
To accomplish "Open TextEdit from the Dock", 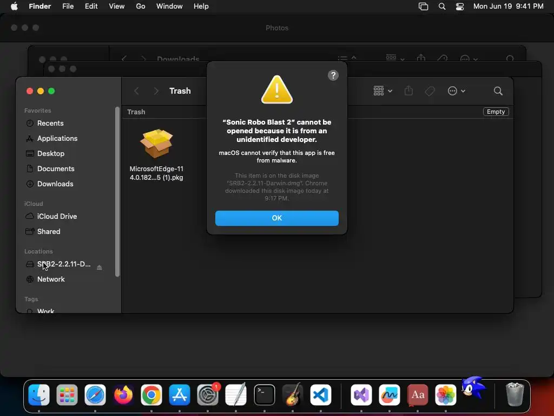I will coord(236,395).
